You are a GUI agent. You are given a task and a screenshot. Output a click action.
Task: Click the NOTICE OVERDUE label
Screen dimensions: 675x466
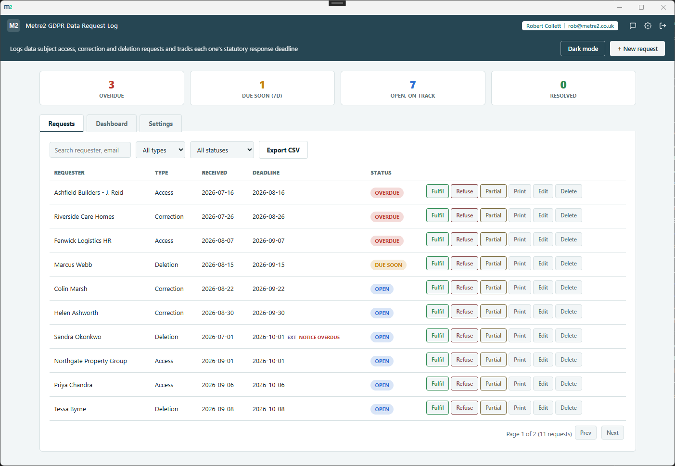pyautogui.click(x=319, y=338)
